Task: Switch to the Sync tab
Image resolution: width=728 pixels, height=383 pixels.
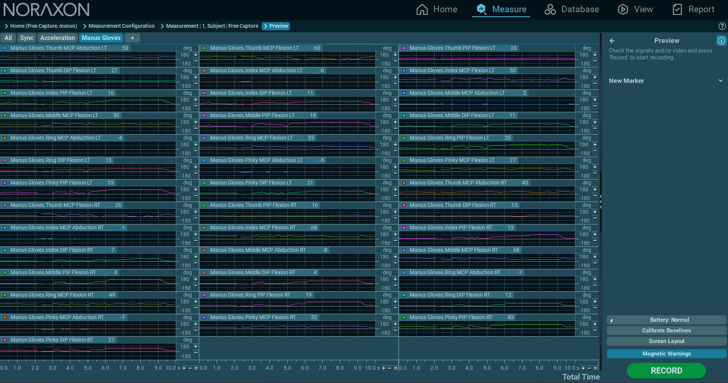Action: pyautogui.click(x=27, y=38)
